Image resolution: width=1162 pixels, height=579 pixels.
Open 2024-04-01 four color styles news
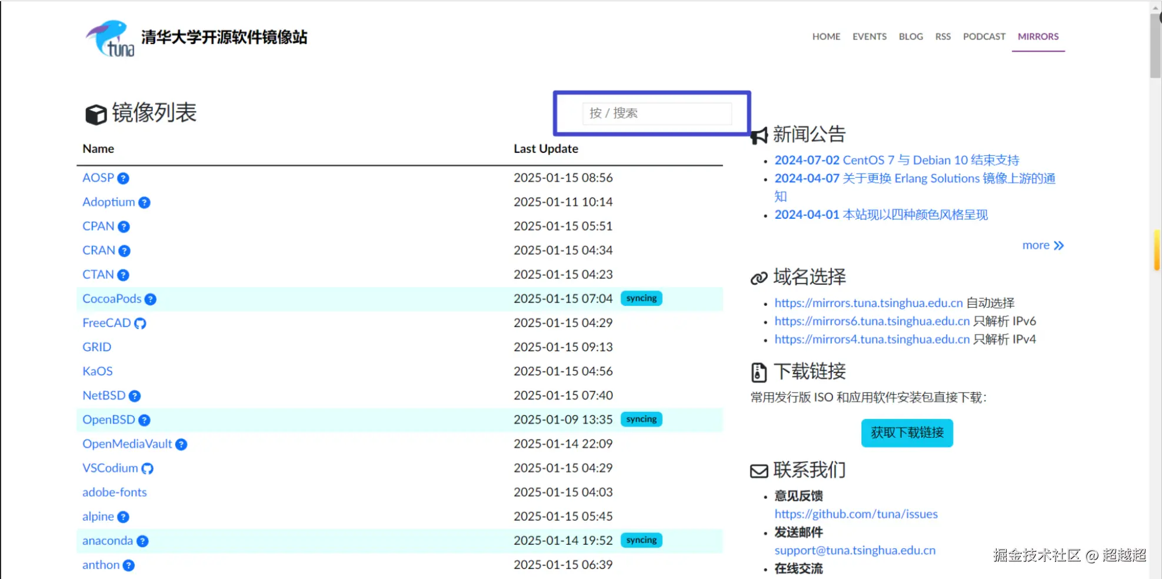tap(881, 215)
